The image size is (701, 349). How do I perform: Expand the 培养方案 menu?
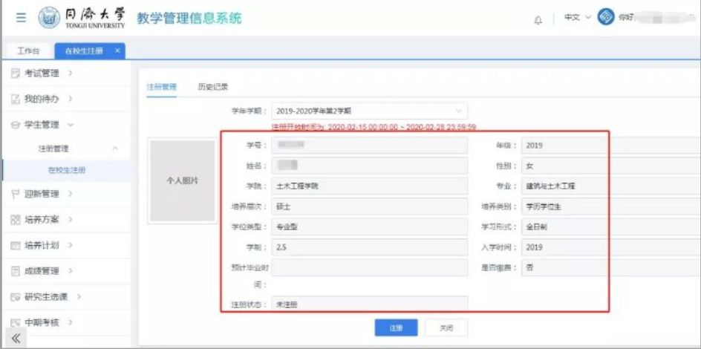[71, 219]
